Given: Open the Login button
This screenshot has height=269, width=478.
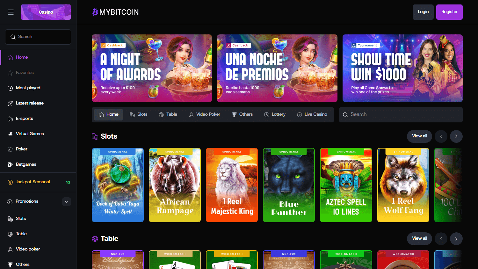Looking at the screenshot, I should 423,11.
